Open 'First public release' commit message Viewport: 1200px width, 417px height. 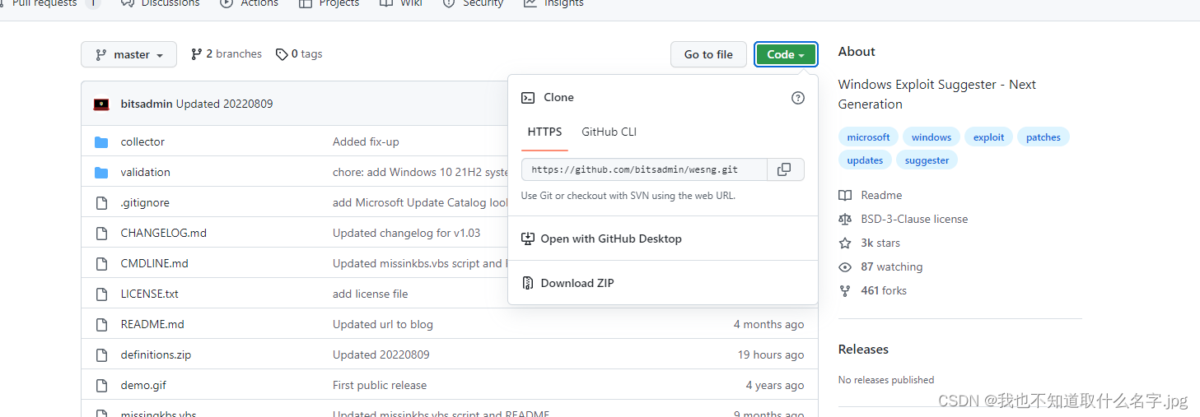(x=380, y=385)
